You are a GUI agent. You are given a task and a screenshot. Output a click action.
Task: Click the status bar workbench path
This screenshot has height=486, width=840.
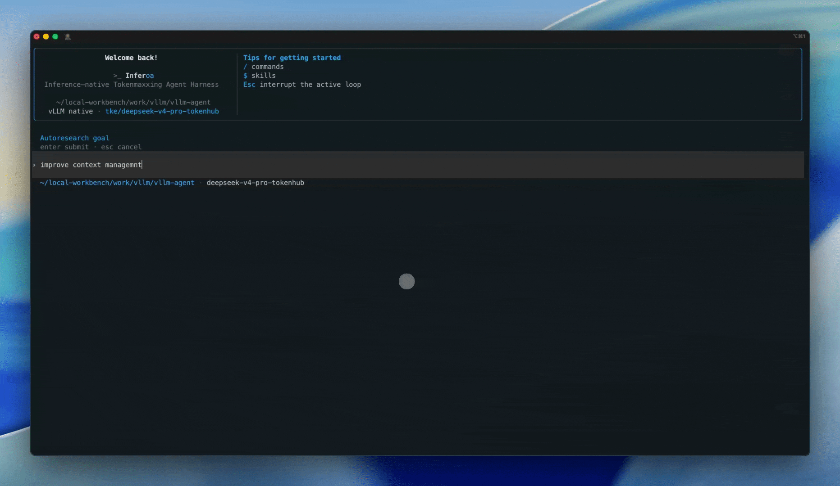(x=117, y=183)
